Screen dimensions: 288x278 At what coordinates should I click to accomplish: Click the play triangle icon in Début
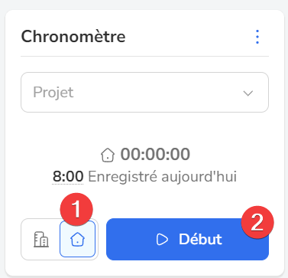pyautogui.click(x=162, y=240)
